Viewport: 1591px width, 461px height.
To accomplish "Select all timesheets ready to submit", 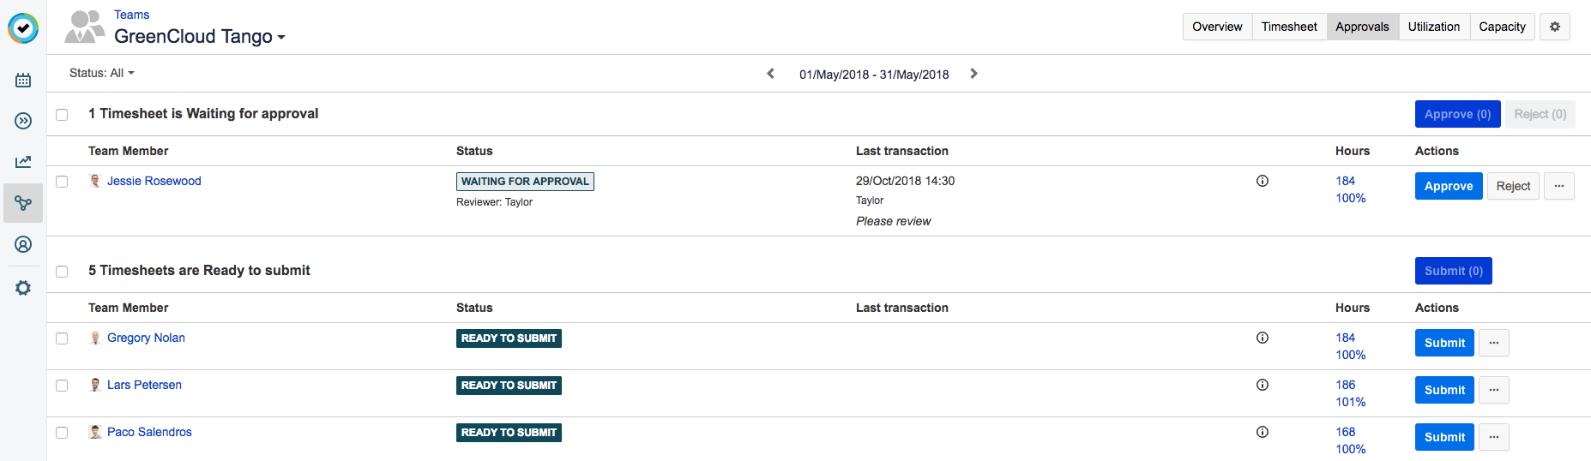I will pos(62,272).
